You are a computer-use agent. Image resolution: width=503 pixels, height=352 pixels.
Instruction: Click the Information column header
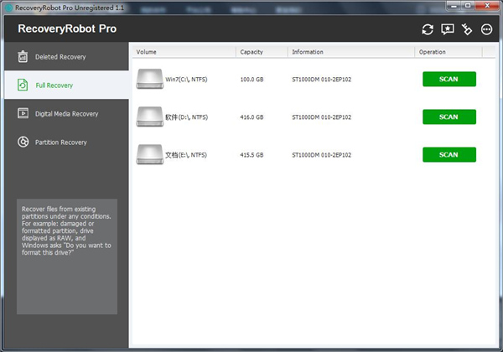click(x=351, y=52)
